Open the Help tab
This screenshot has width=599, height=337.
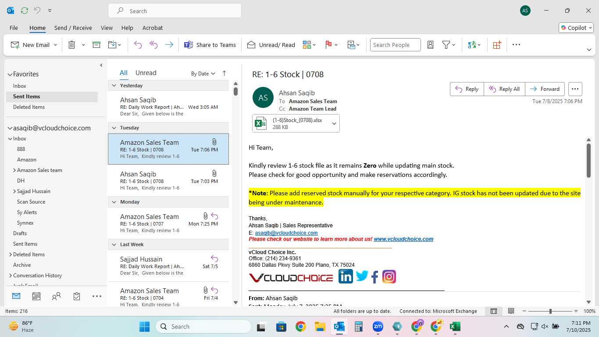(127, 28)
